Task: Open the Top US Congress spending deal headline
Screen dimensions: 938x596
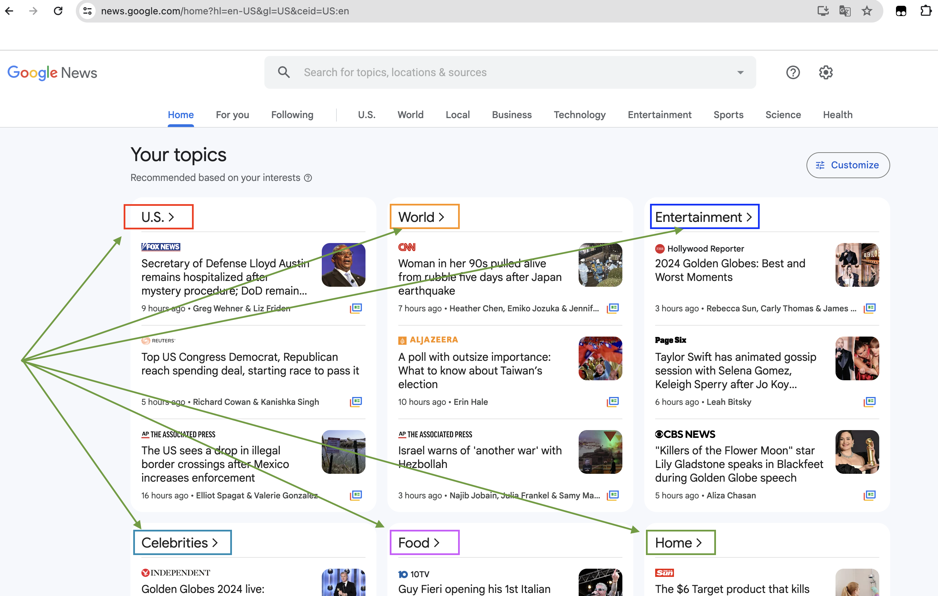Action: coord(250,364)
